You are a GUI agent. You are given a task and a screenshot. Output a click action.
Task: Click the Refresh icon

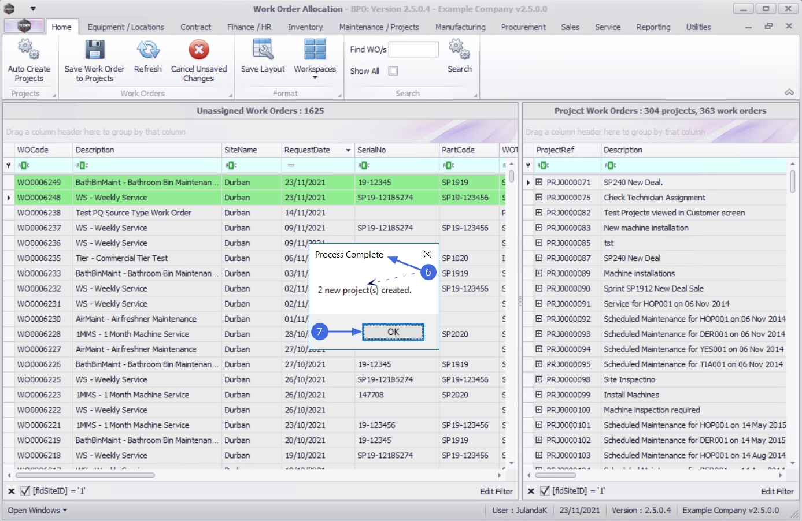pyautogui.click(x=148, y=50)
